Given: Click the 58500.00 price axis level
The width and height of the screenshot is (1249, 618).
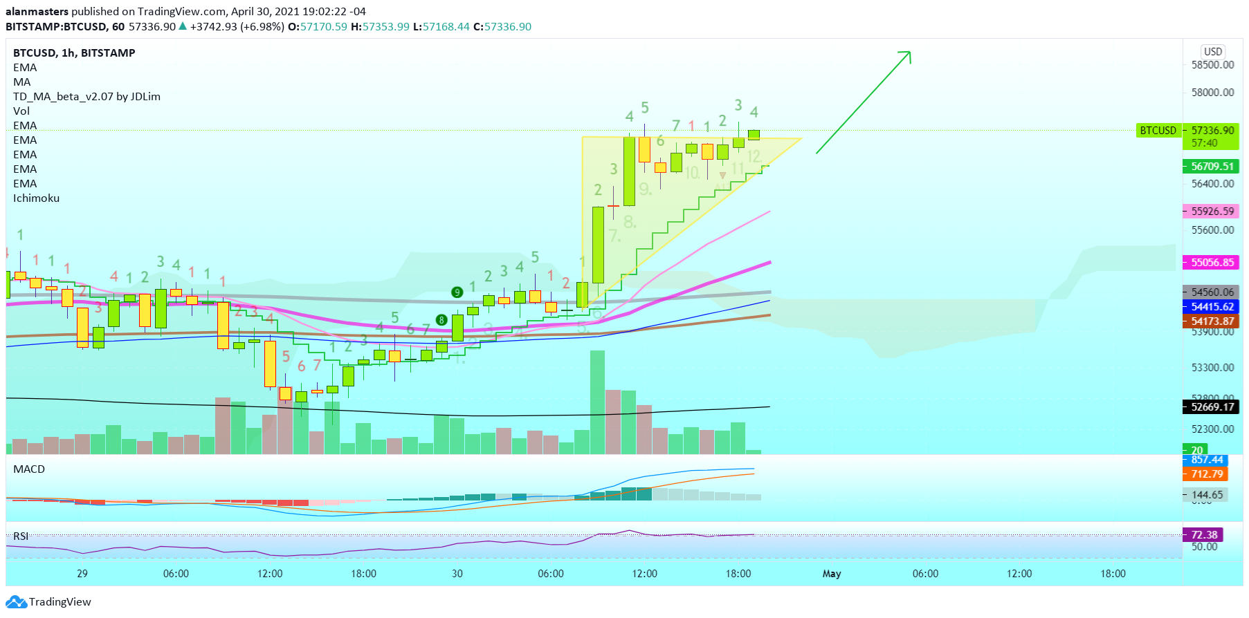Looking at the screenshot, I should click(x=1212, y=64).
